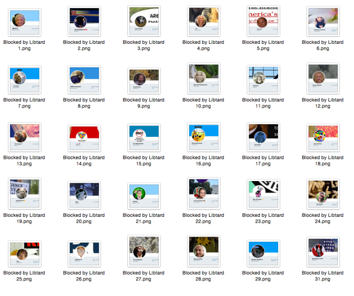
Task: Click file thumbnail Blocked by Libtard 23.png
Action: coord(263,194)
